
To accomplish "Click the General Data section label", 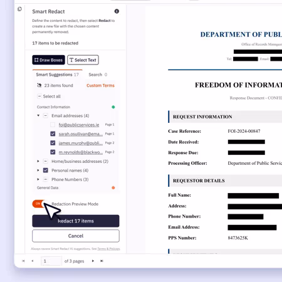I will click(x=48, y=187).
